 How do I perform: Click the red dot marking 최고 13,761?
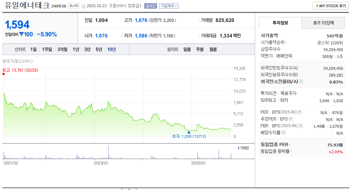click(x=4, y=74)
